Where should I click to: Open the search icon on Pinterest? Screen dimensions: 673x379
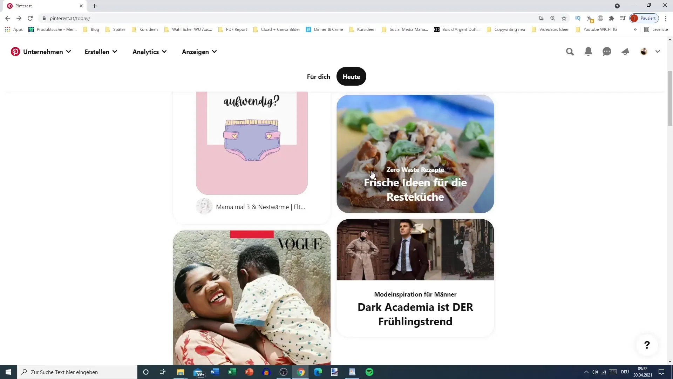click(x=570, y=51)
